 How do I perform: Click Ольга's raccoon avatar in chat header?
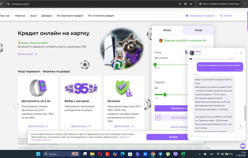click(192, 53)
